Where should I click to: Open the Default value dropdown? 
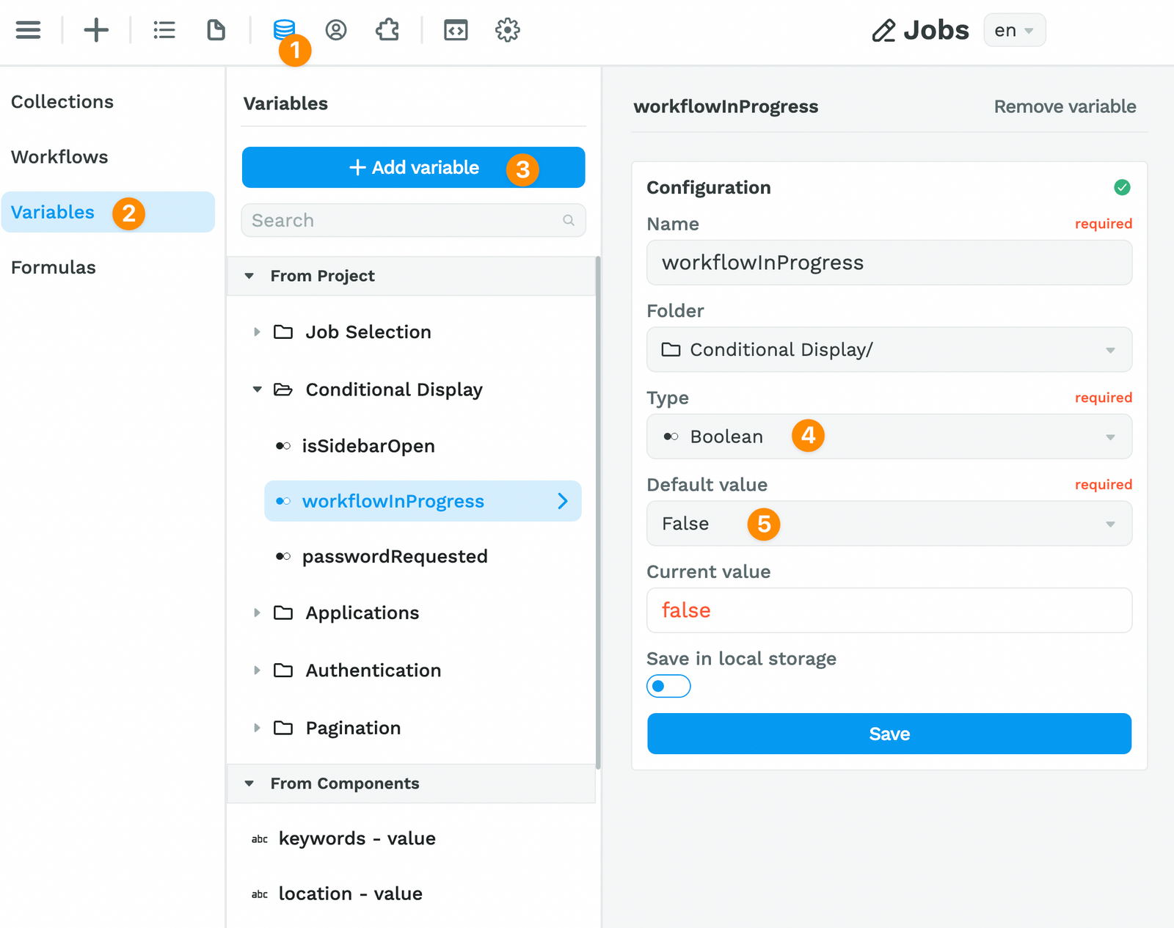(889, 524)
